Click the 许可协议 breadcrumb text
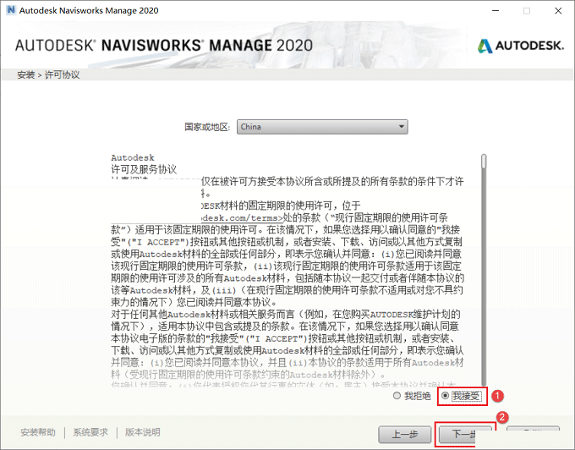This screenshot has height=450, width=575. 62,75
